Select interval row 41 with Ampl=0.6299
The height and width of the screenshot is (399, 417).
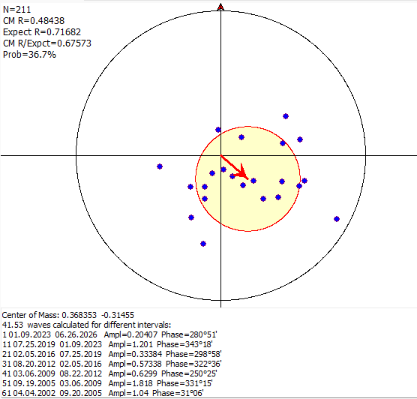click(109, 373)
